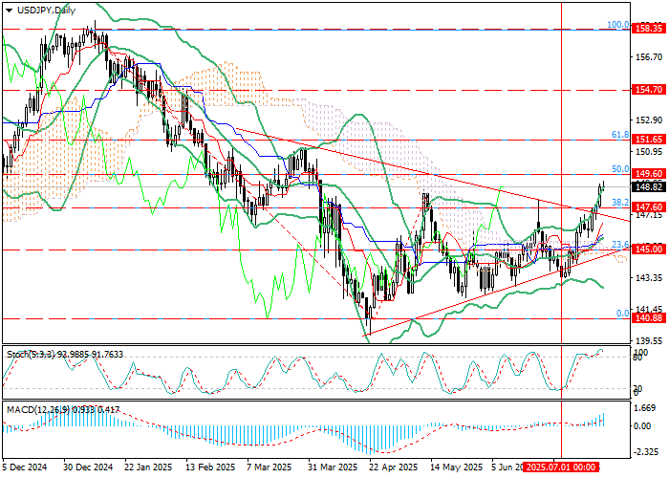Click the 7 Mar 2025 date label
The width and height of the screenshot is (669, 478).
(x=270, y=467)
